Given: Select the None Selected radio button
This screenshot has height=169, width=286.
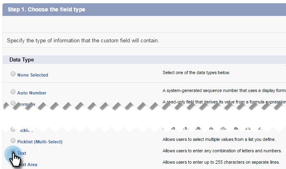Looking at the screenshot, I should (13, 74).
